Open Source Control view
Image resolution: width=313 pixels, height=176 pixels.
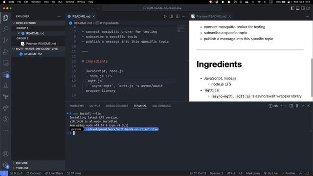[x=5, y=40]
